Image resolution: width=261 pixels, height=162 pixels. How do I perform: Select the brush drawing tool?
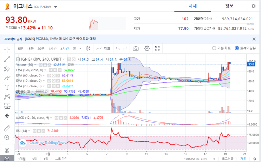[7, 78]
